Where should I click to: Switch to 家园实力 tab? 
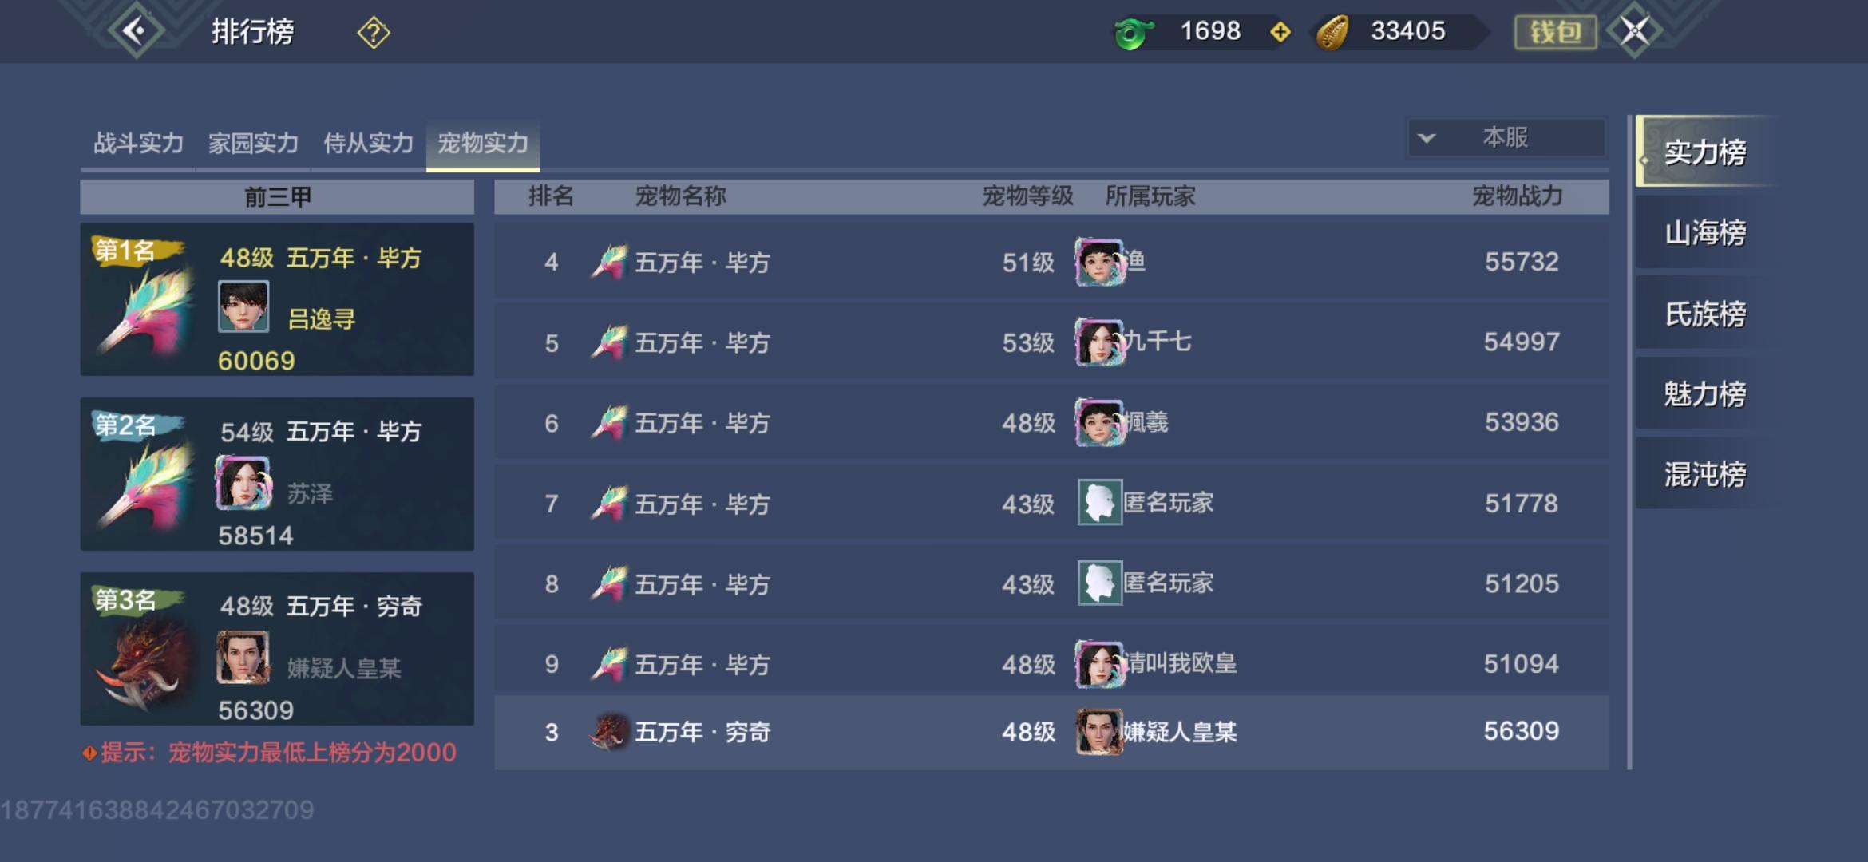[253, 144]
